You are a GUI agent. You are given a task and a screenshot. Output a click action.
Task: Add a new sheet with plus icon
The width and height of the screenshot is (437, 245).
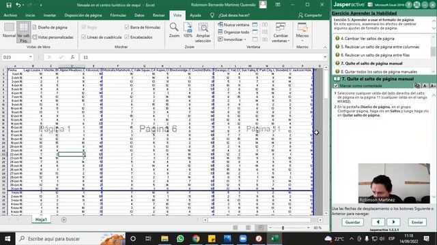click(x=64, y=220)
